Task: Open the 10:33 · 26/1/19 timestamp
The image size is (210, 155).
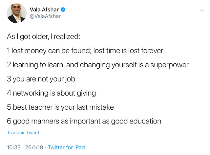Action: (25, 147)
